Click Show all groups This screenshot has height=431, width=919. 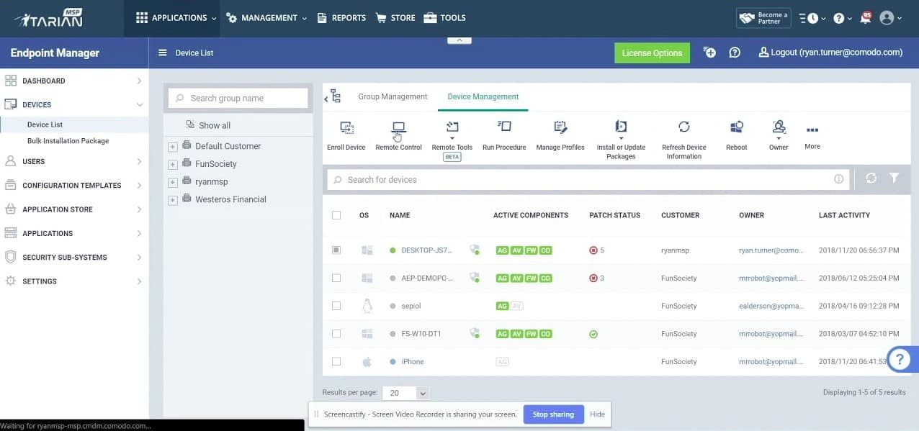215,125
